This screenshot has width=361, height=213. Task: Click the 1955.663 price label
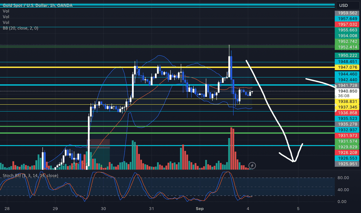(347, 30)
